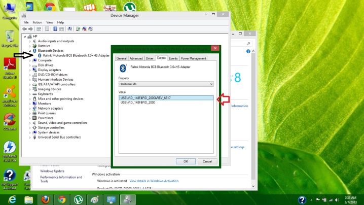The width and height of the screenshot is (364, 205).
Task: Open the Action menu
Action: pos(38,22)
